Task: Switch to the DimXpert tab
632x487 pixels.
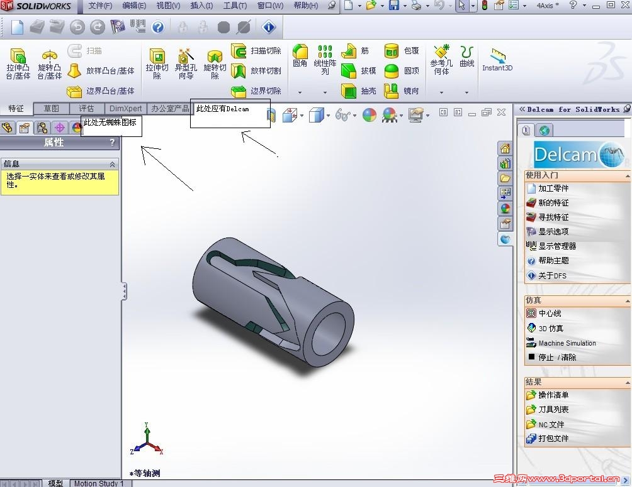Action: 125,109
